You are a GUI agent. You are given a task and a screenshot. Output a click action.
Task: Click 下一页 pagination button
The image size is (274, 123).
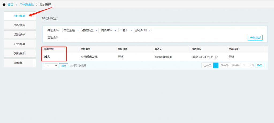pyautogui.click(x=224, y=66)
